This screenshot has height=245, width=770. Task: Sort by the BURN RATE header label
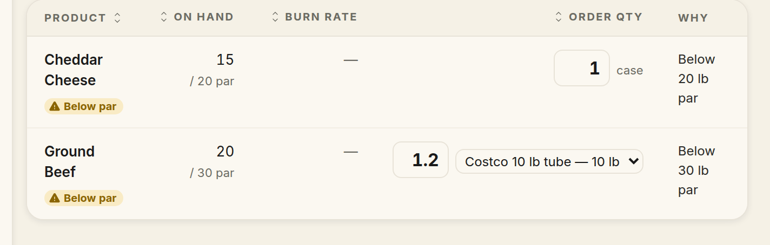point(321,17)
